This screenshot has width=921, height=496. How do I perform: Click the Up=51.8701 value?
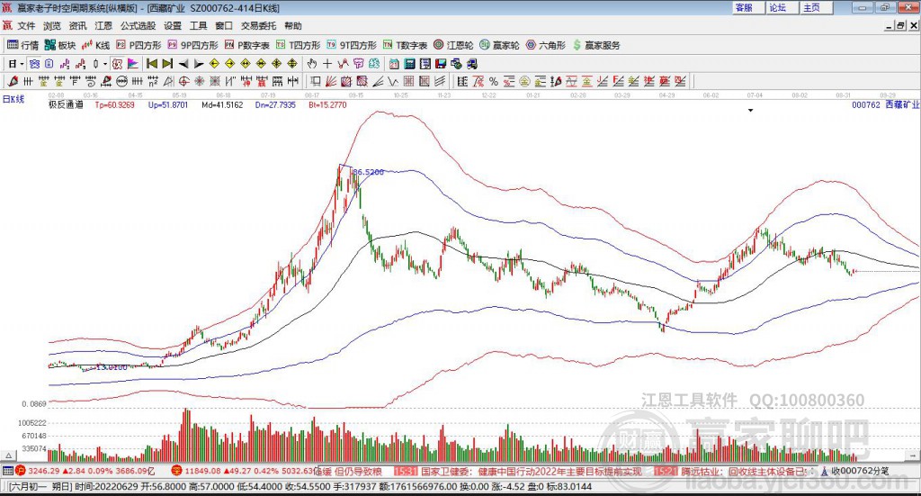click(x=168, y=104)
